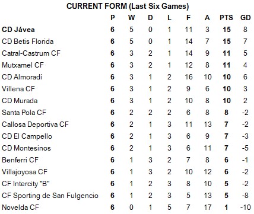Viewport: 254px width, 214px height.
Task: Click Novelda CF's goal difference -10
Action: 245,207
